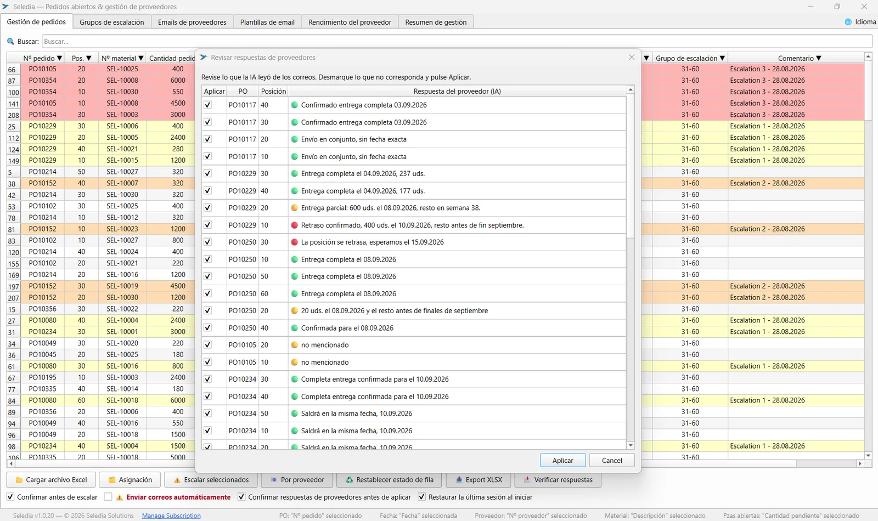Click the globe Idioma language icon
This screenshot has height=521, width=878.
tap(848, 22)
